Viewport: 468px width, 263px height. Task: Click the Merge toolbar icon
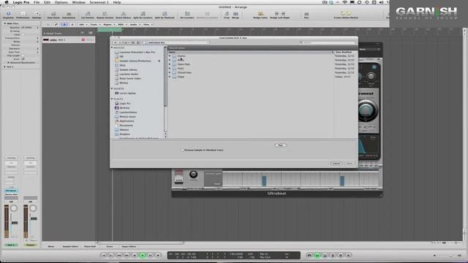[235, 14]
